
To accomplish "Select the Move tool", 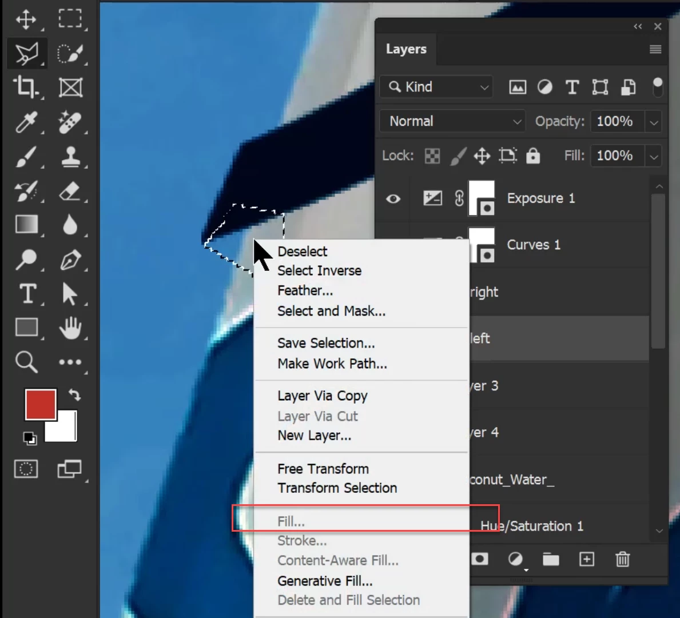I will (26, 19).
